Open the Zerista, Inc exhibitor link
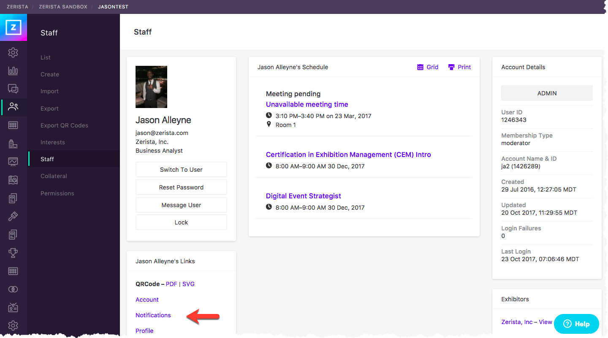The width and height of the screenshot is (608, 338). pyautogui.click(x=517, y=322)
